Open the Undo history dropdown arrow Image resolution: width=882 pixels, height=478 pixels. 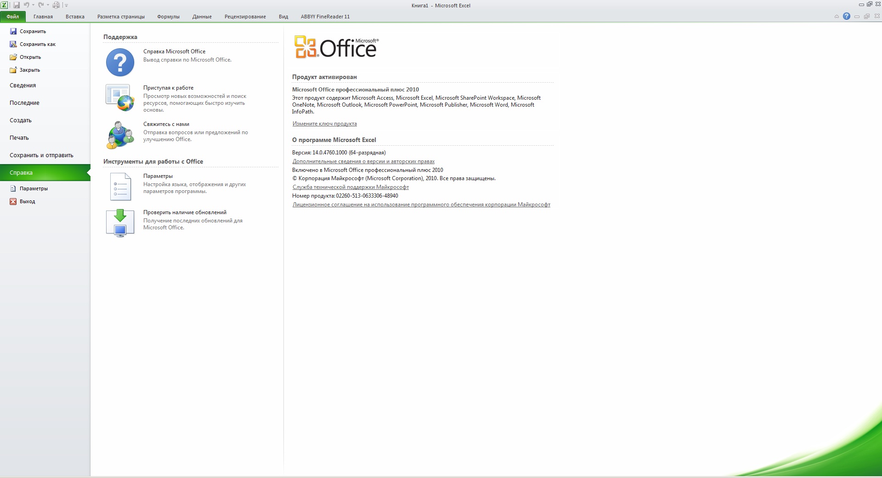click(33, 5)
